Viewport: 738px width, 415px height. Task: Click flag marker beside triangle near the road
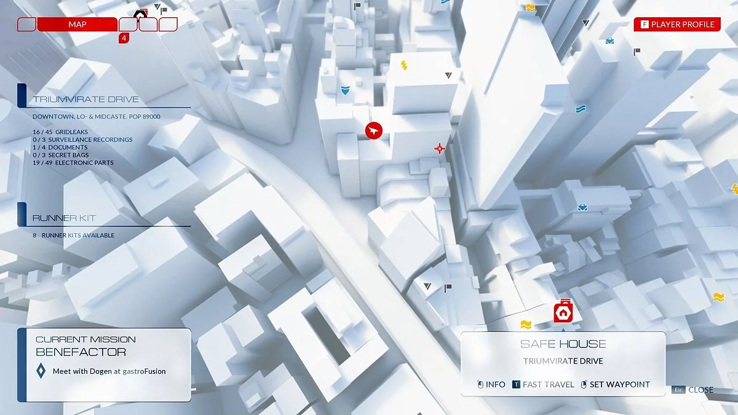pos(448,288)
